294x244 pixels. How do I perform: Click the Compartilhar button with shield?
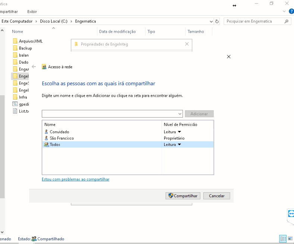(183, 196)
